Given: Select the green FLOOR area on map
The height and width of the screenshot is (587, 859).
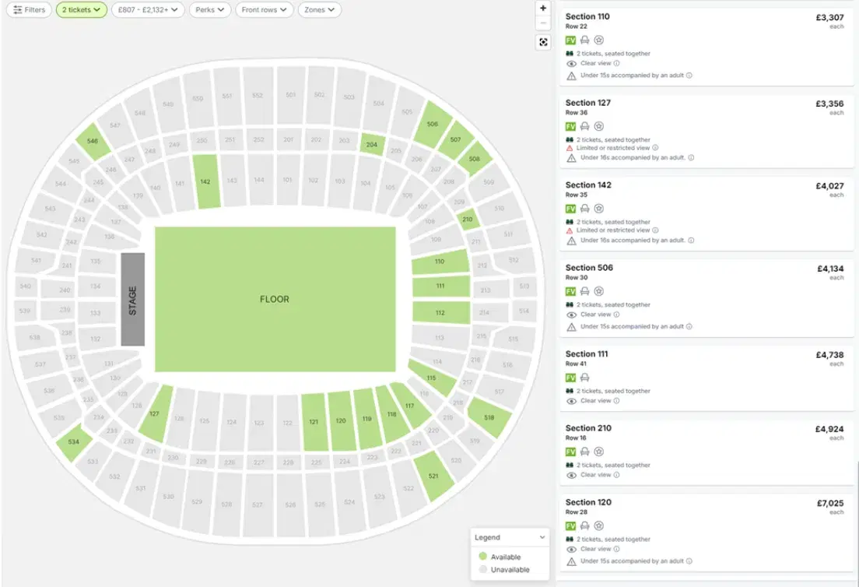Looking at the screenshot, I should [x=275, y=299].
